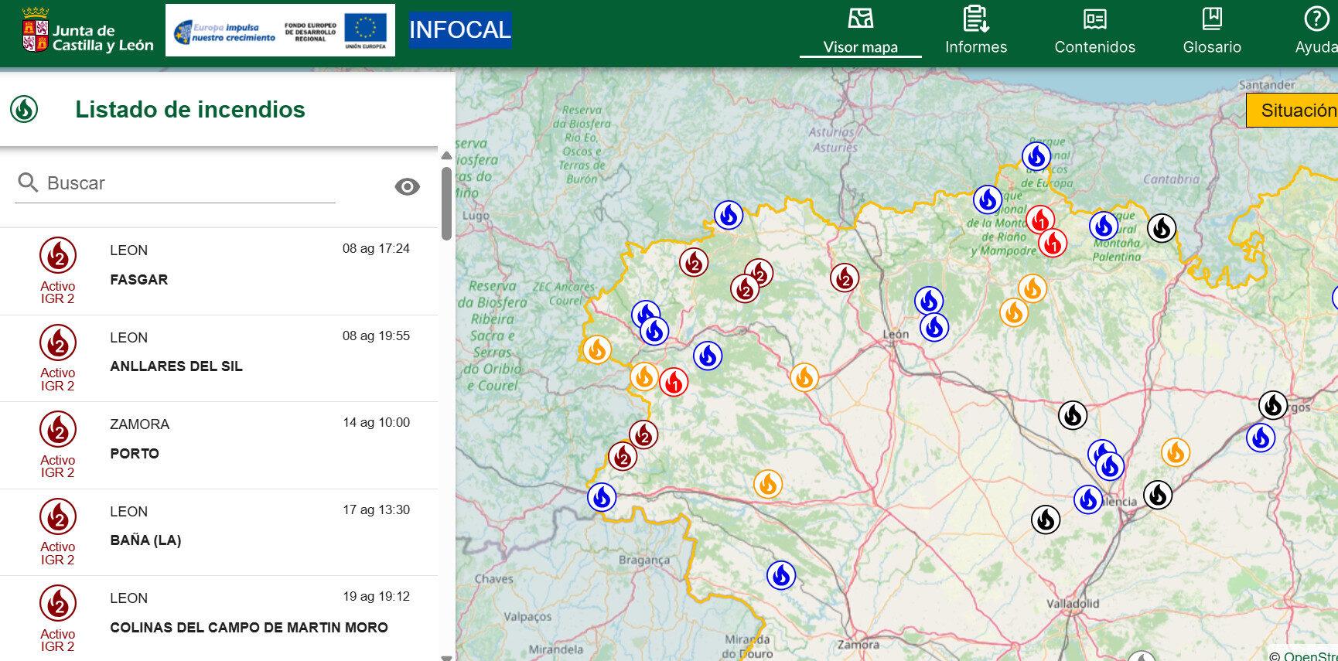Image resolution: width=1338 pixels, height=661 pixels.
Task: Click the flame icon beside Listado de incendios
Action: click(24, 110)
